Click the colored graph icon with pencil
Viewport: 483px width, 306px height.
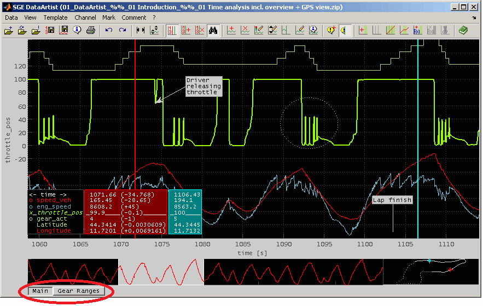259,30
